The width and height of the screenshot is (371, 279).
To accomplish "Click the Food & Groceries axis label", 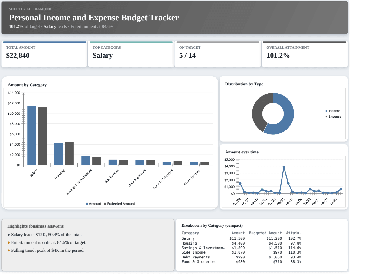I will (163, 179).
